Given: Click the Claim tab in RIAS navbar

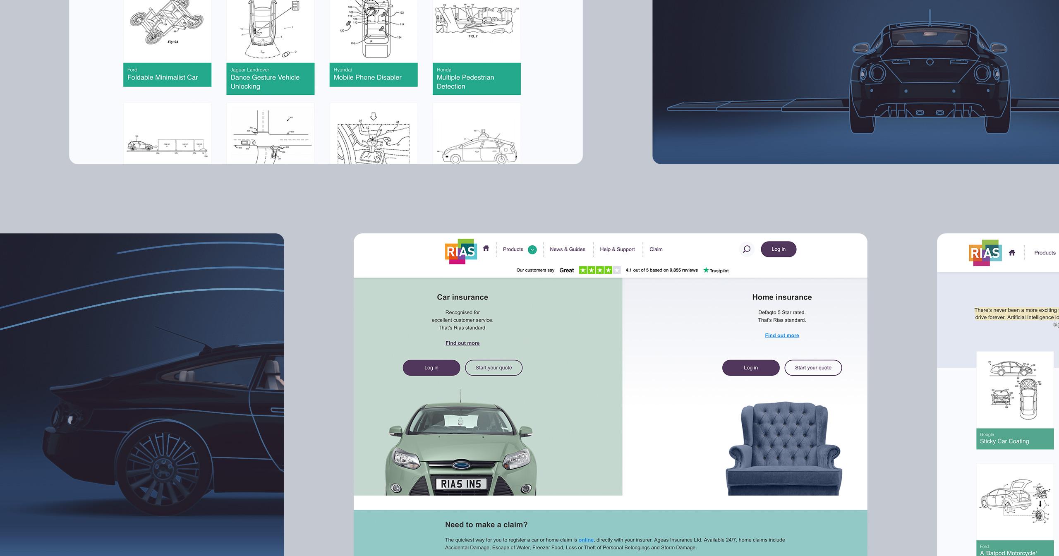Looking at the screenshot, I should click(655, 249).
